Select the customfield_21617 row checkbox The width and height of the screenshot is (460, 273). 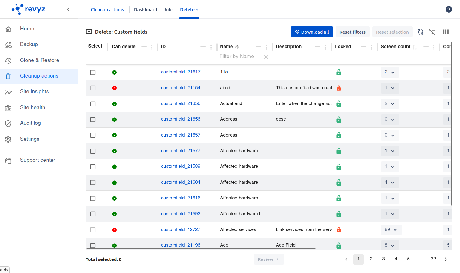[93, 72]
